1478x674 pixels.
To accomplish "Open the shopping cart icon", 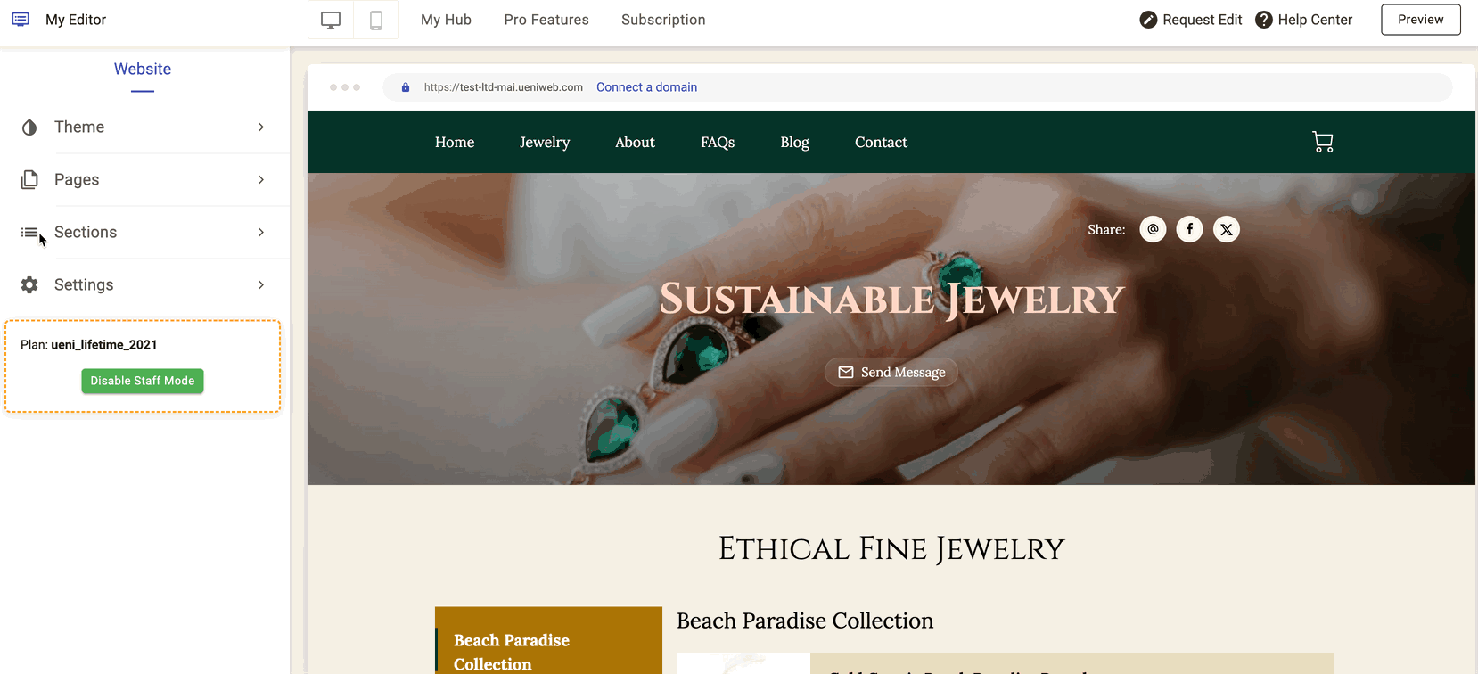I will (1323, 142).
